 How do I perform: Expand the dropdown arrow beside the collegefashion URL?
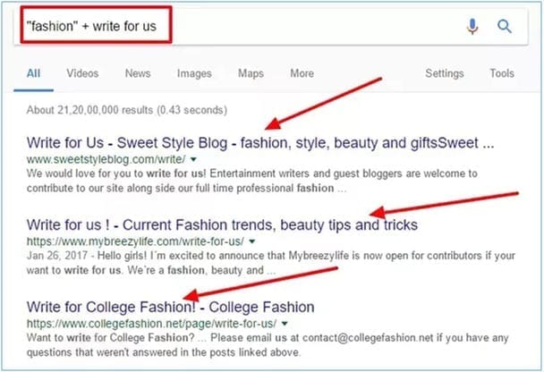285,324
